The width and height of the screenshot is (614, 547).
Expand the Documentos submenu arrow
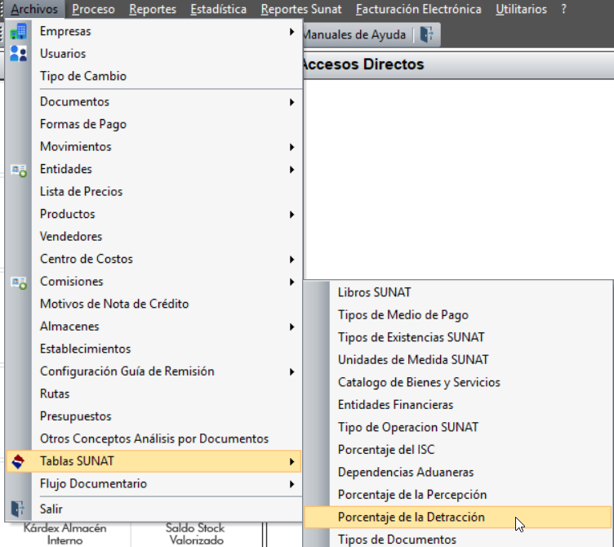coord(291,102)
